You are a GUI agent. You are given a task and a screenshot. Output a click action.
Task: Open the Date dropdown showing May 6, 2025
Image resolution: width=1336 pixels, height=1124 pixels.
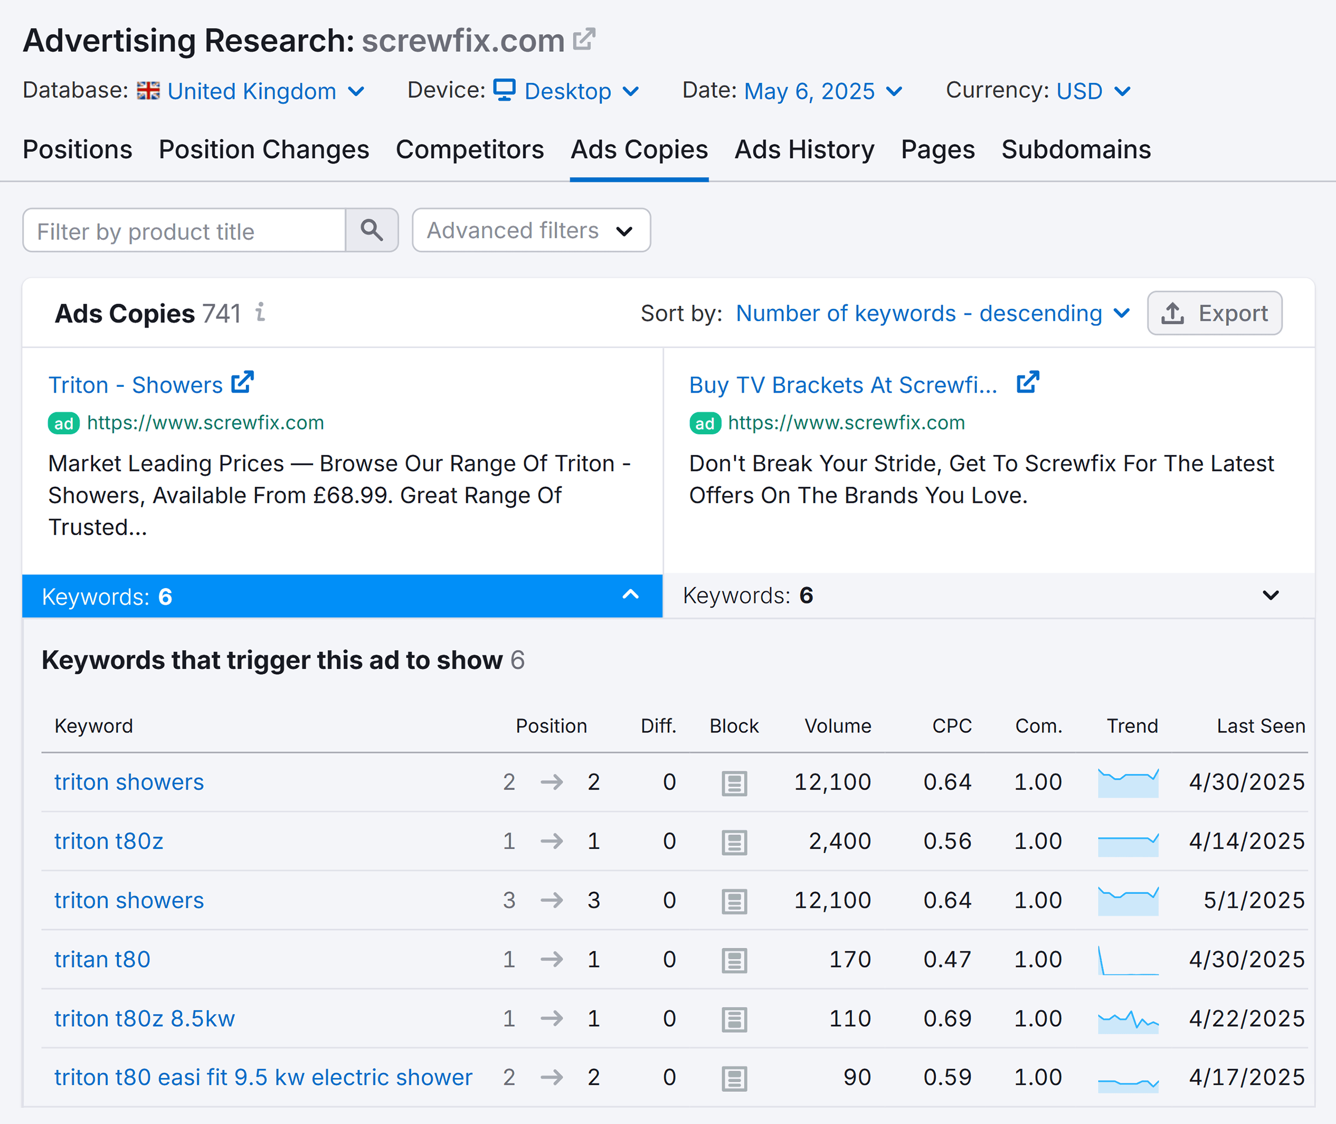[810, 90]
